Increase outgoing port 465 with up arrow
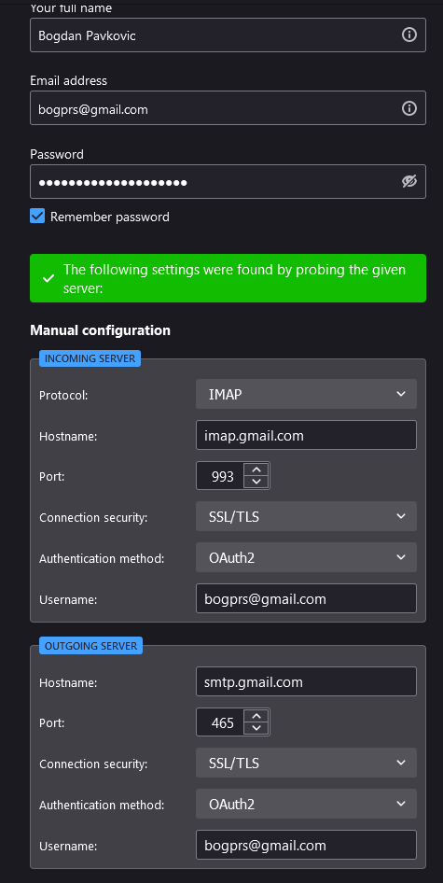Image resolution: width=443 pixels, height=883 pixels. point(256,716)
